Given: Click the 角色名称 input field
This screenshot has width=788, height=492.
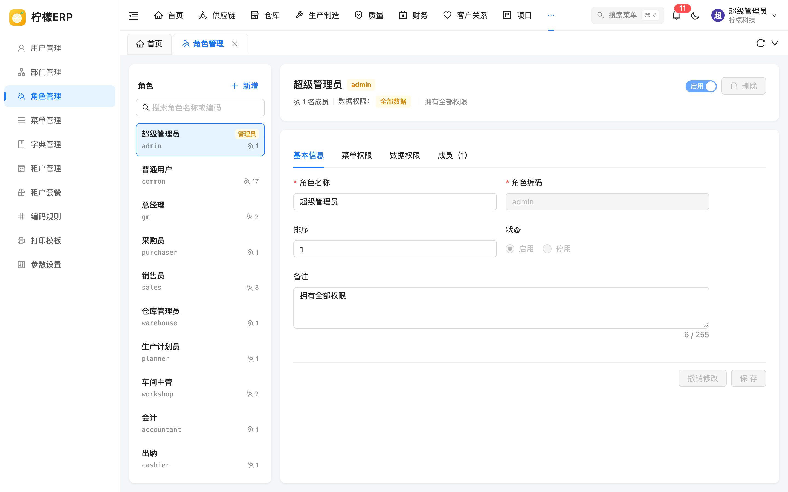Looking at the screenshot, I should (x=395, y=202).
